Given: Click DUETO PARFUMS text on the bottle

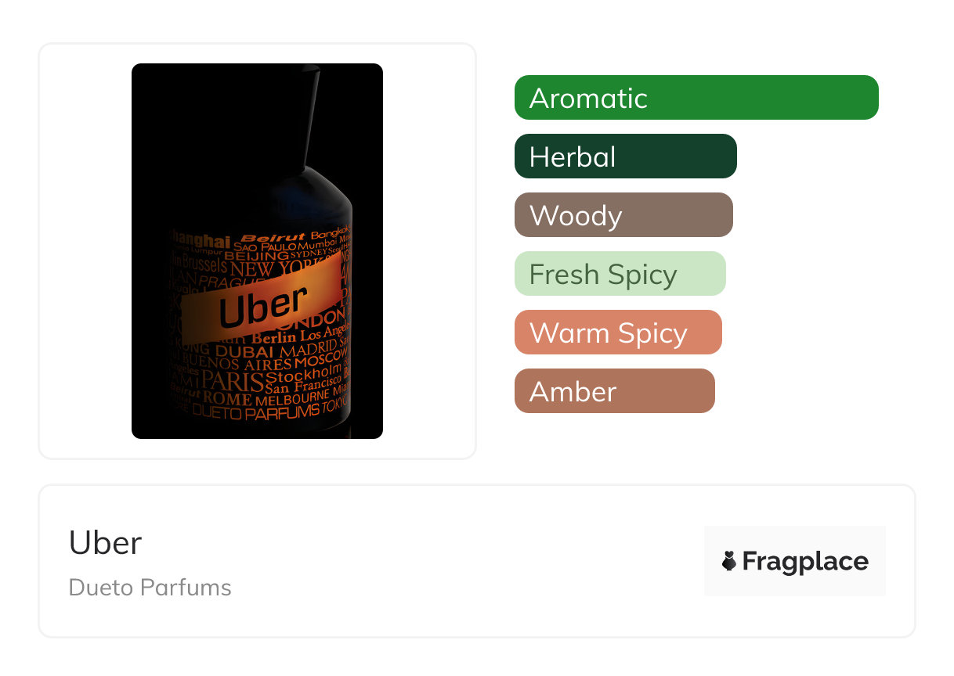Looking at the screenshot, I should point(255,412).
